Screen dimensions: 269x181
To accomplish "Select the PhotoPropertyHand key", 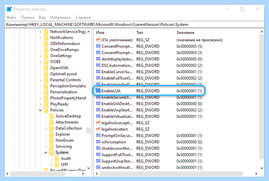I will 68,98.
